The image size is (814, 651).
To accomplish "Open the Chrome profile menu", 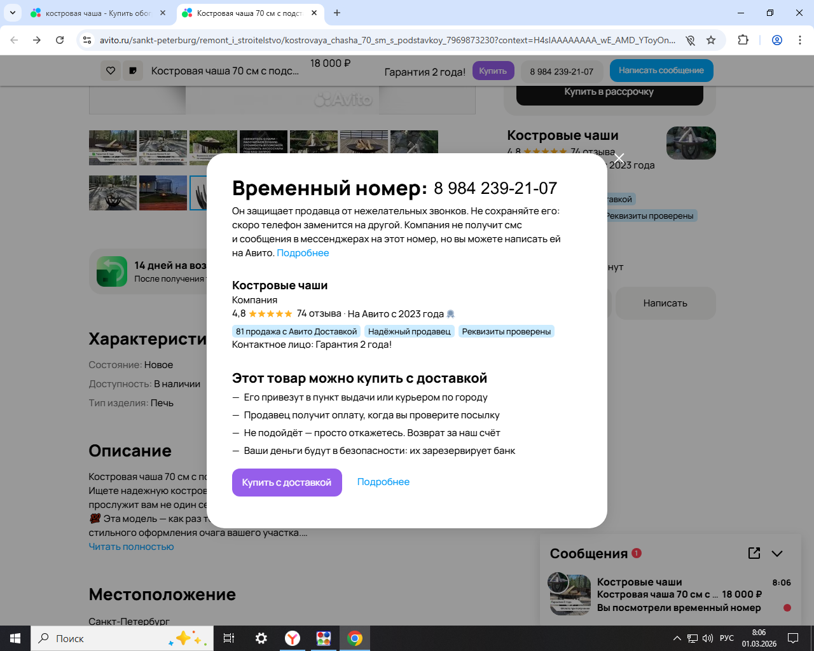I will (x=777, y=40).
